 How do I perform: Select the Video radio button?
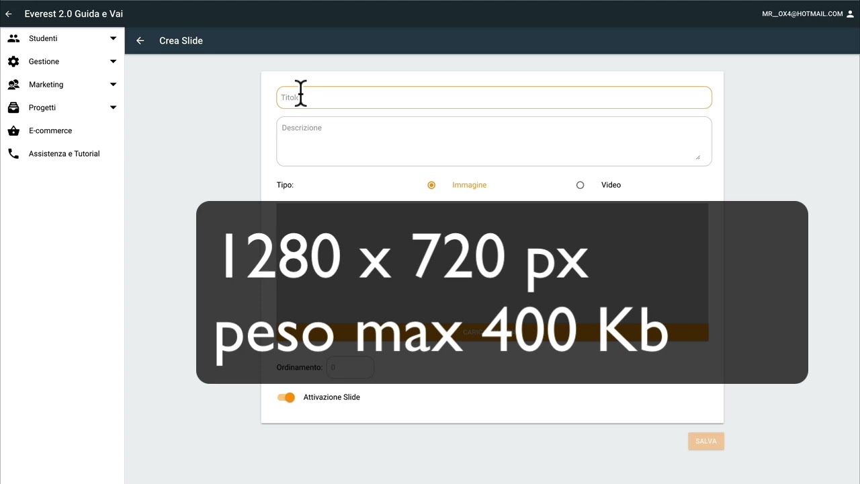(580, 185)
